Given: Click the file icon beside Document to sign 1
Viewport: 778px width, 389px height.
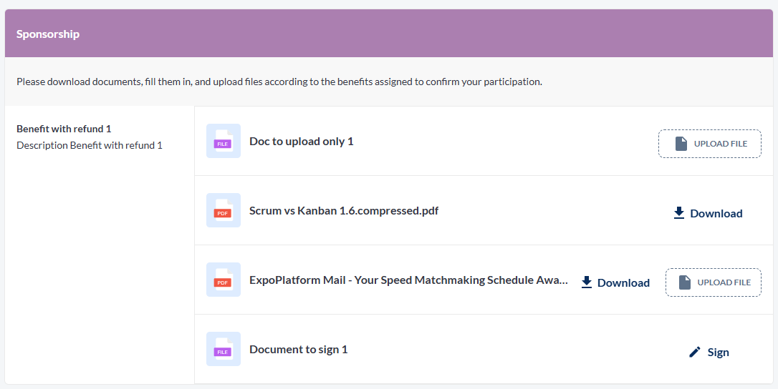Looking at the screenshot, I should tap(223, 350).
